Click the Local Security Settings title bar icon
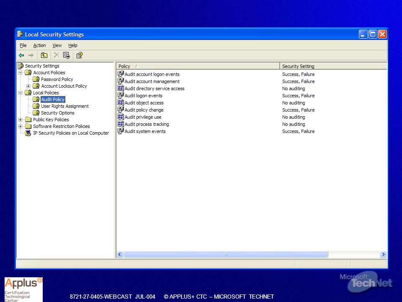 (x=20, y=34)
